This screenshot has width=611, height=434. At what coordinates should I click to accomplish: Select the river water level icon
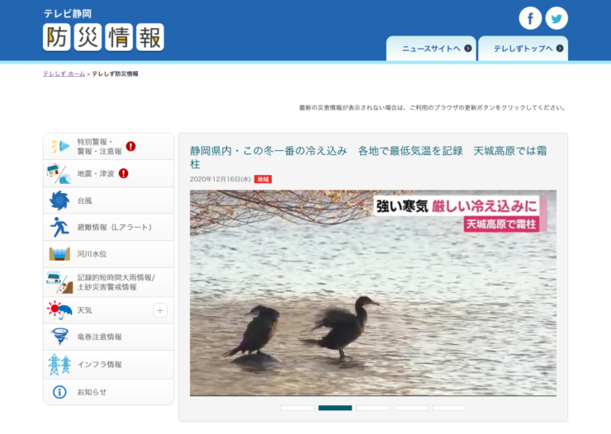pos(59,254)
